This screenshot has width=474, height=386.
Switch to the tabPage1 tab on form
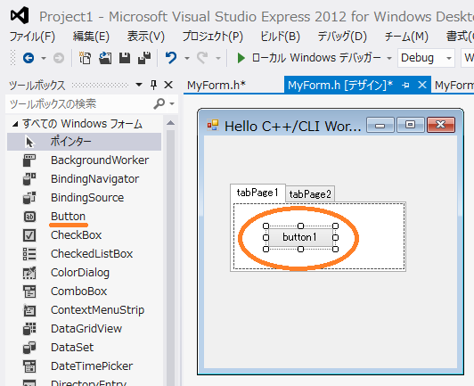click(x=257, y=193)
